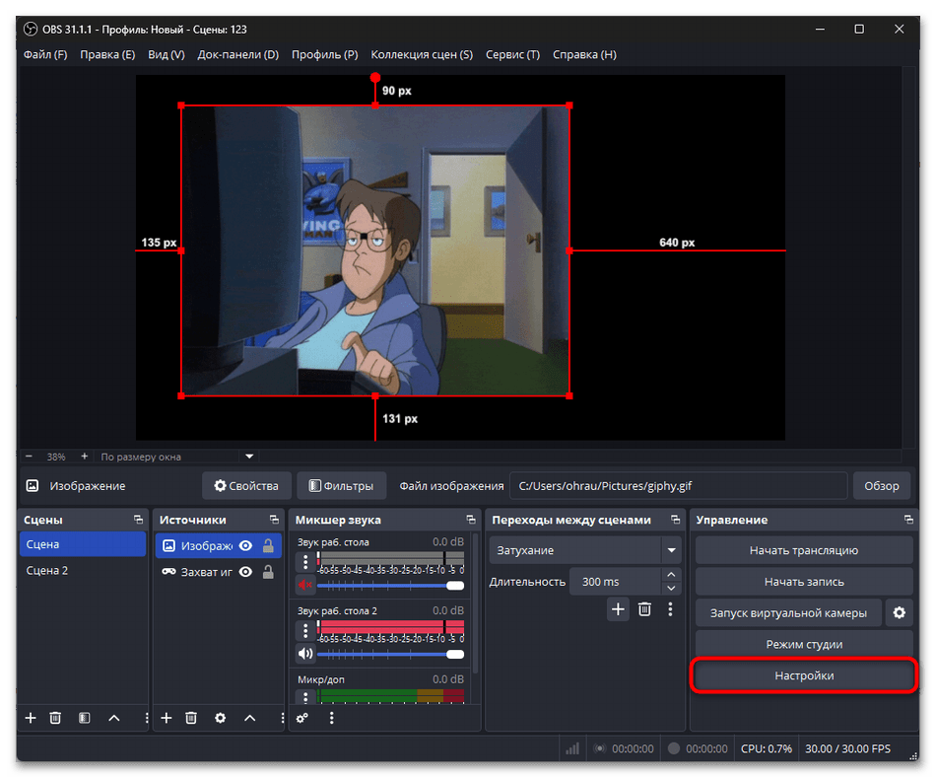Open advanced audio properties gears icon
The height and width of the screenshot is (778, 936).
click(302, 718)
